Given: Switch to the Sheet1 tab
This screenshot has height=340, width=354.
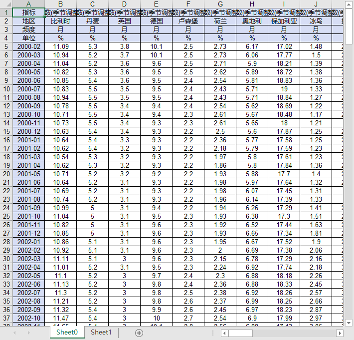Looking at the screenshot, I should pyautogui.click(x=101, y=332).
